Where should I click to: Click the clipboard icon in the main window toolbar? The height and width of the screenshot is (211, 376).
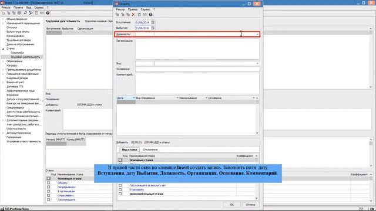point(36,13)
